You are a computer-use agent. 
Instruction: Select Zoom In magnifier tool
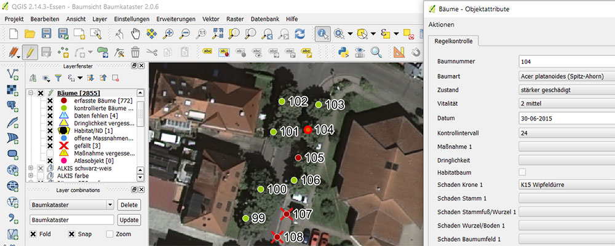pyautogui.click(x=169, y=34)
